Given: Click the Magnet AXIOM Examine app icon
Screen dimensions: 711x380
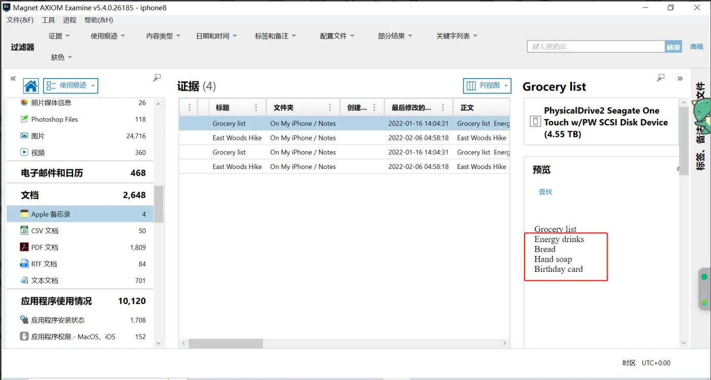Looking at the screenshot, I should [x=7, y=8].
